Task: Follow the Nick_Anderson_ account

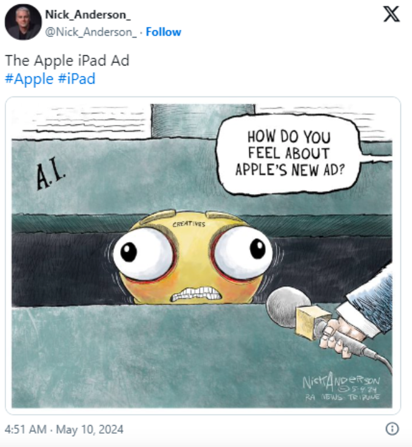Action: pyautogui.click(x=163, y=32)
